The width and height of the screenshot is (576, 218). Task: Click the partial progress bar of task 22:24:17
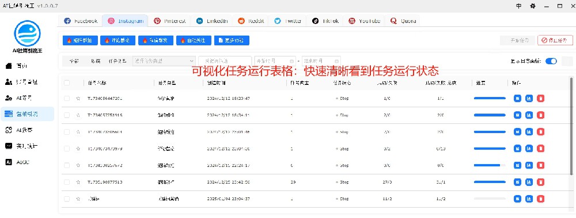pos(490,165)
